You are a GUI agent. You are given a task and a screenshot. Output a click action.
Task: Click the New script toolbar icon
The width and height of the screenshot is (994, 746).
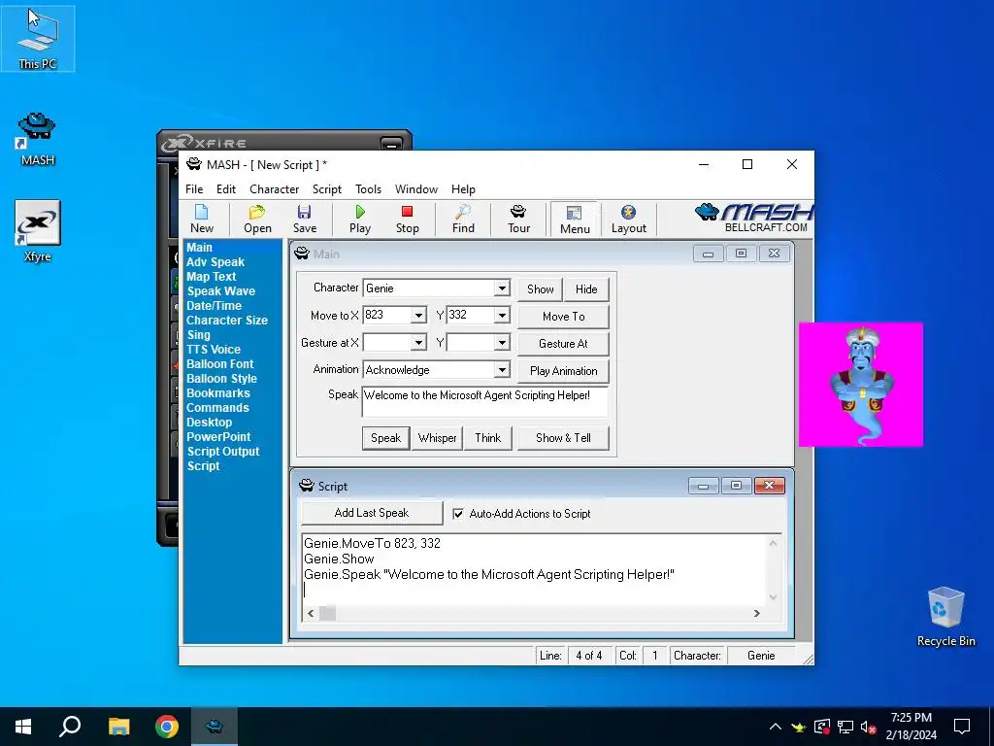(x=202, y=219)
